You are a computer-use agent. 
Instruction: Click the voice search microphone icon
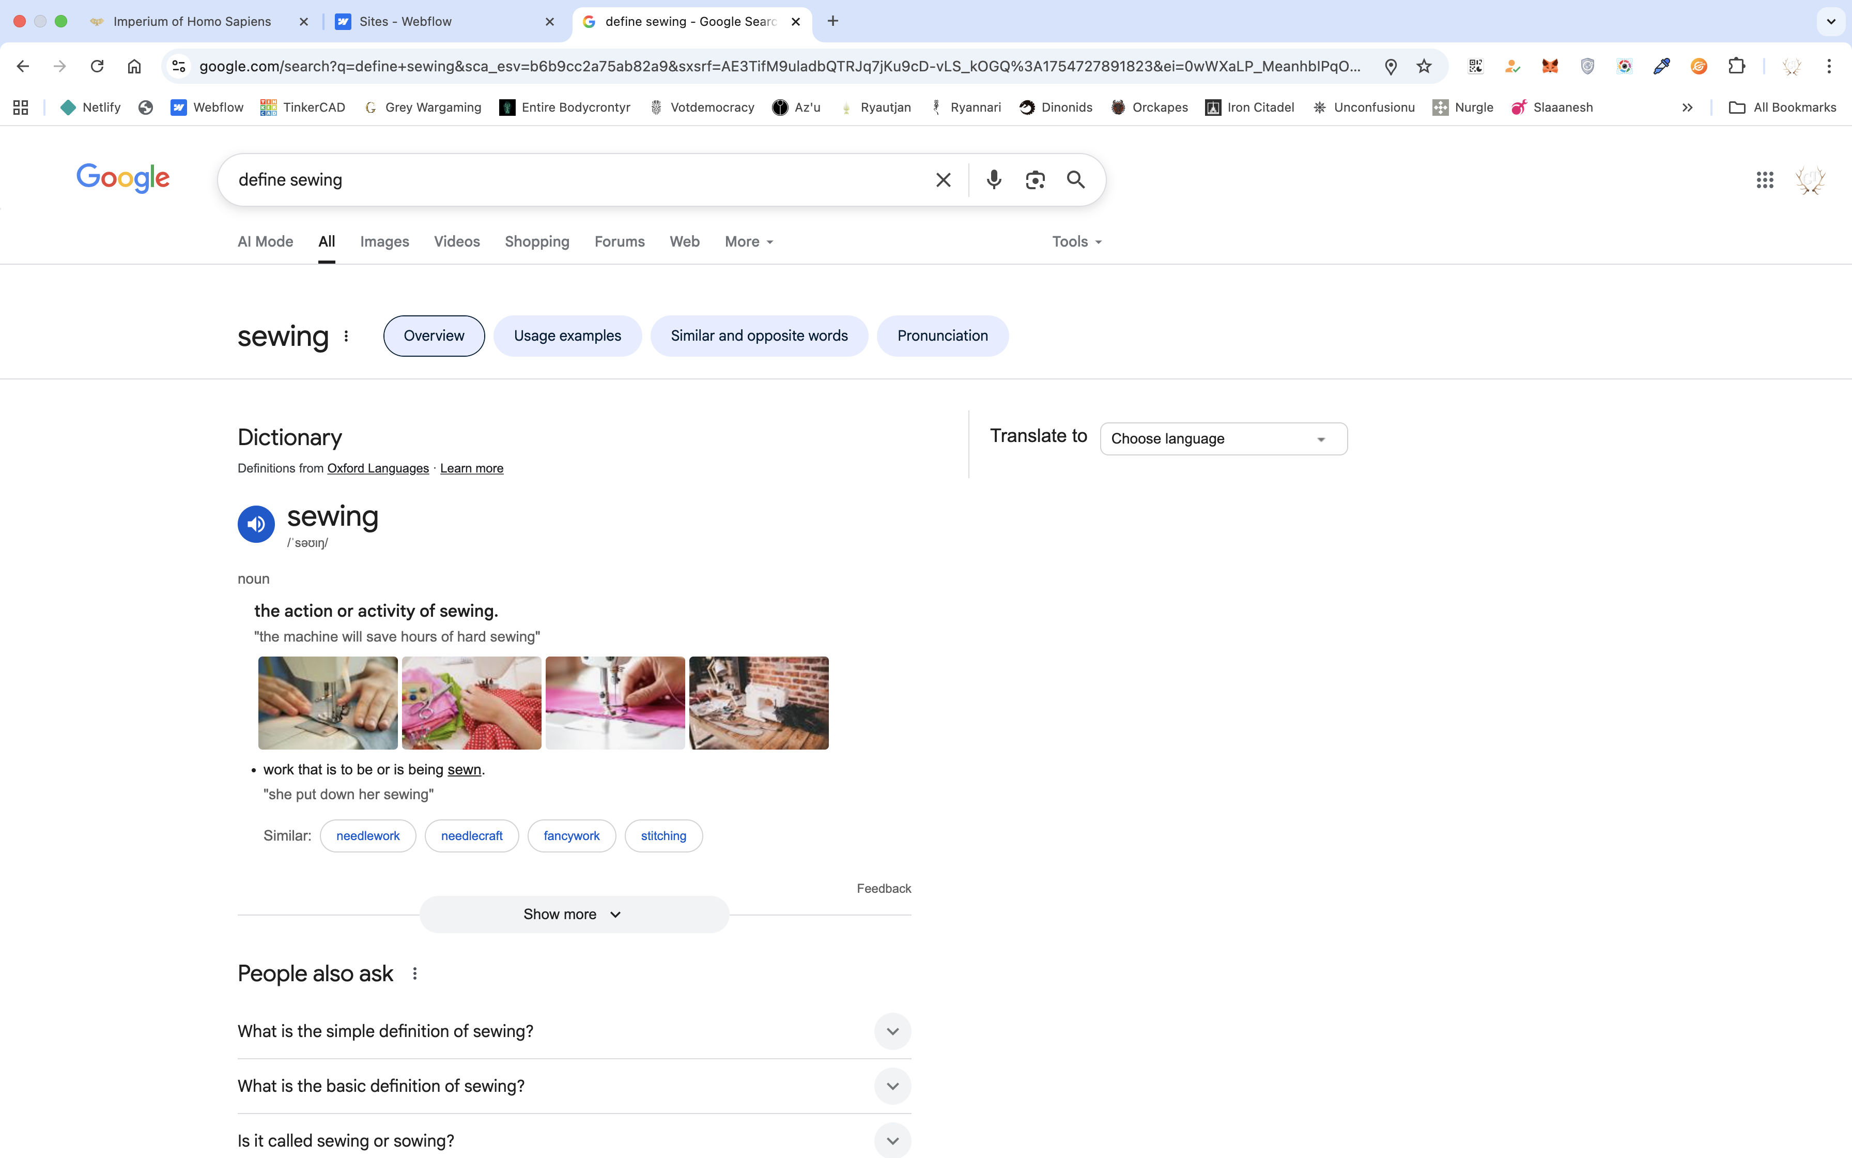(x=993, y=180)
